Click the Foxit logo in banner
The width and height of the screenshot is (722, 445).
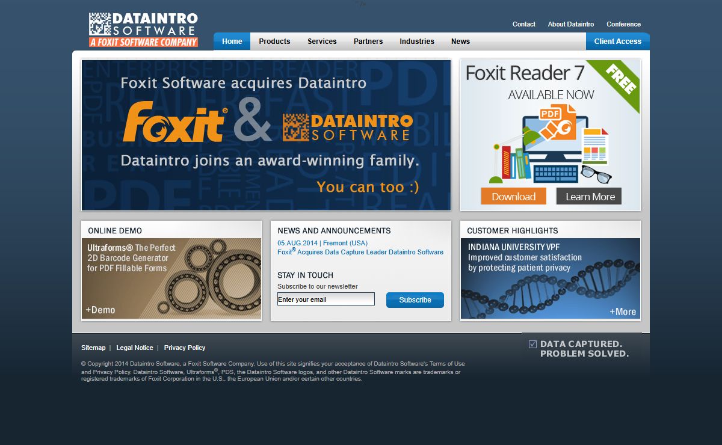click(175, 121)
